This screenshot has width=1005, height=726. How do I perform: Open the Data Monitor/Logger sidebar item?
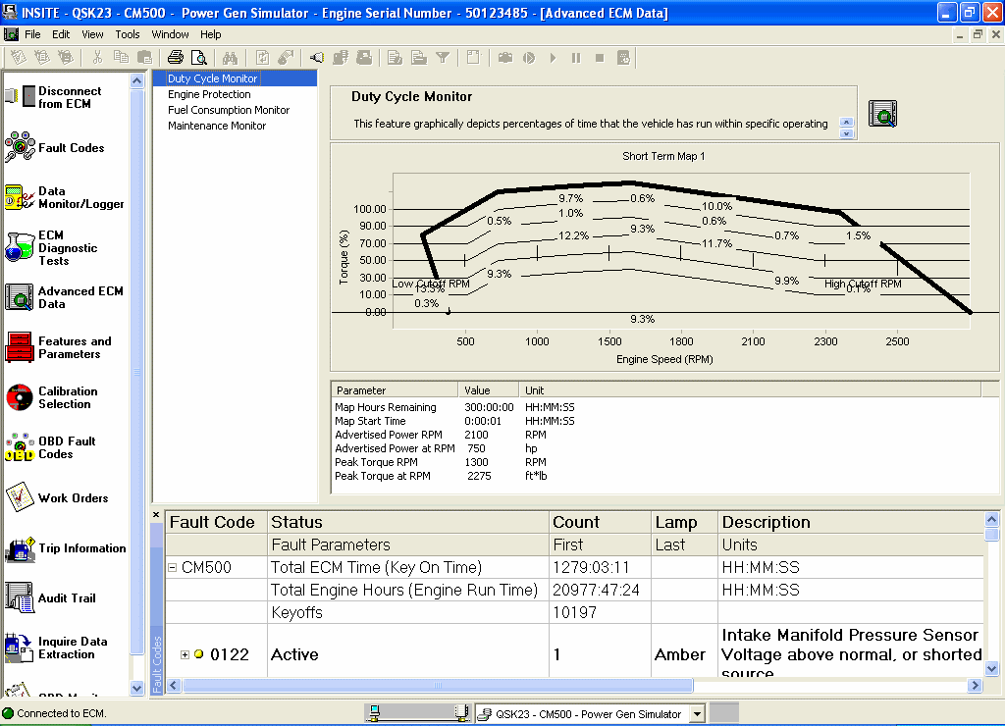tap(64, 197)
